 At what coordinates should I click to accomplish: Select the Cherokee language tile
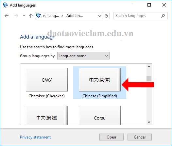pos(47,83)
